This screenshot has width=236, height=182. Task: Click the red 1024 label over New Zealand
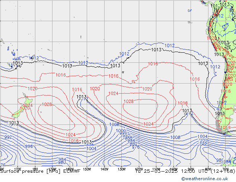point(28,105)
